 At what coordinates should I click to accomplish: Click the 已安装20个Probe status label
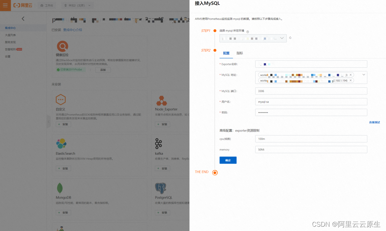coord(71,70)
